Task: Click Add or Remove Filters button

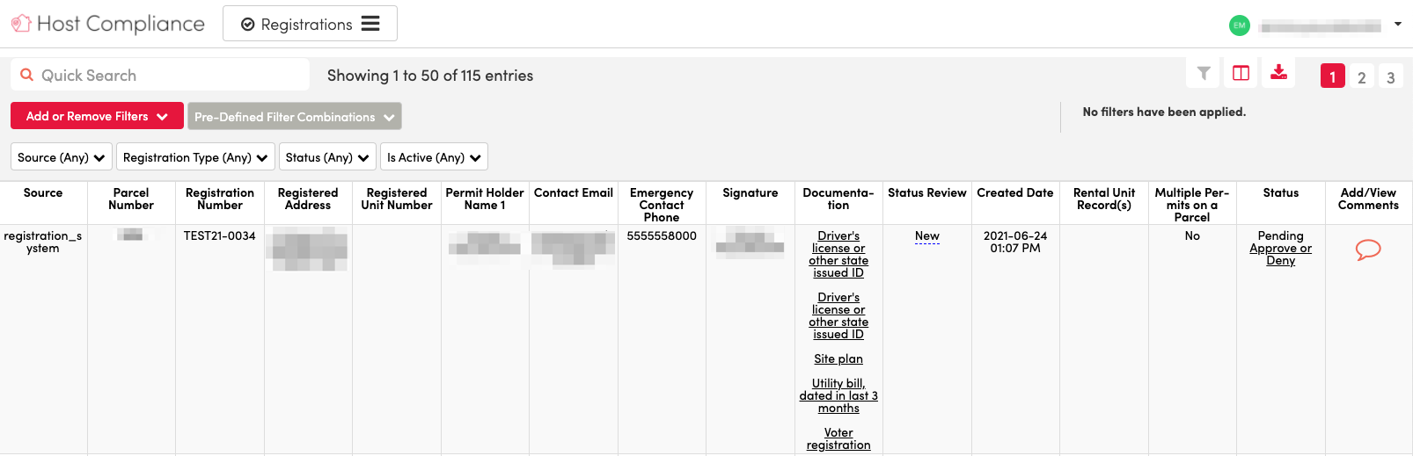Action: click(97, 116)
